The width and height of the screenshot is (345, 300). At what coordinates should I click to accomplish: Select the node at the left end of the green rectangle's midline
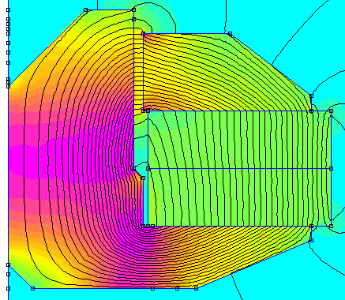click(x=148, y=168)
